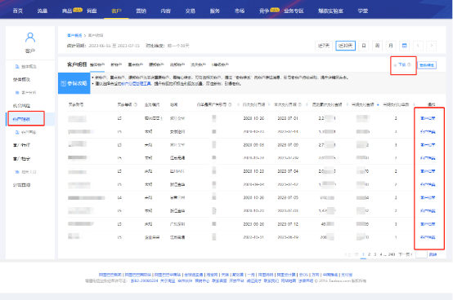Click help icon beside download link
This screenshot has width=453, height=300.
(409, 64)
